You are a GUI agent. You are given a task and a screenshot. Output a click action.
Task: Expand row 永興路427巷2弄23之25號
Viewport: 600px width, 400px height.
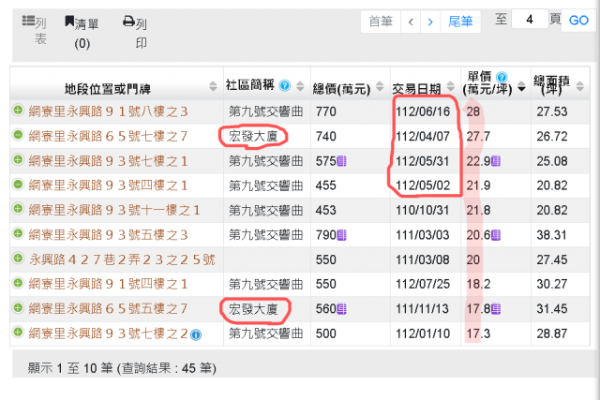[x=18, y=258]
